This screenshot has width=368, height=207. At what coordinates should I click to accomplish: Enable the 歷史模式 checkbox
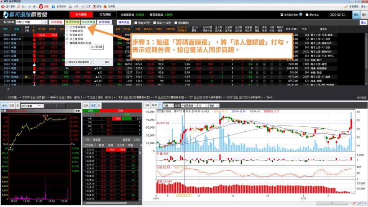point(307,15)
